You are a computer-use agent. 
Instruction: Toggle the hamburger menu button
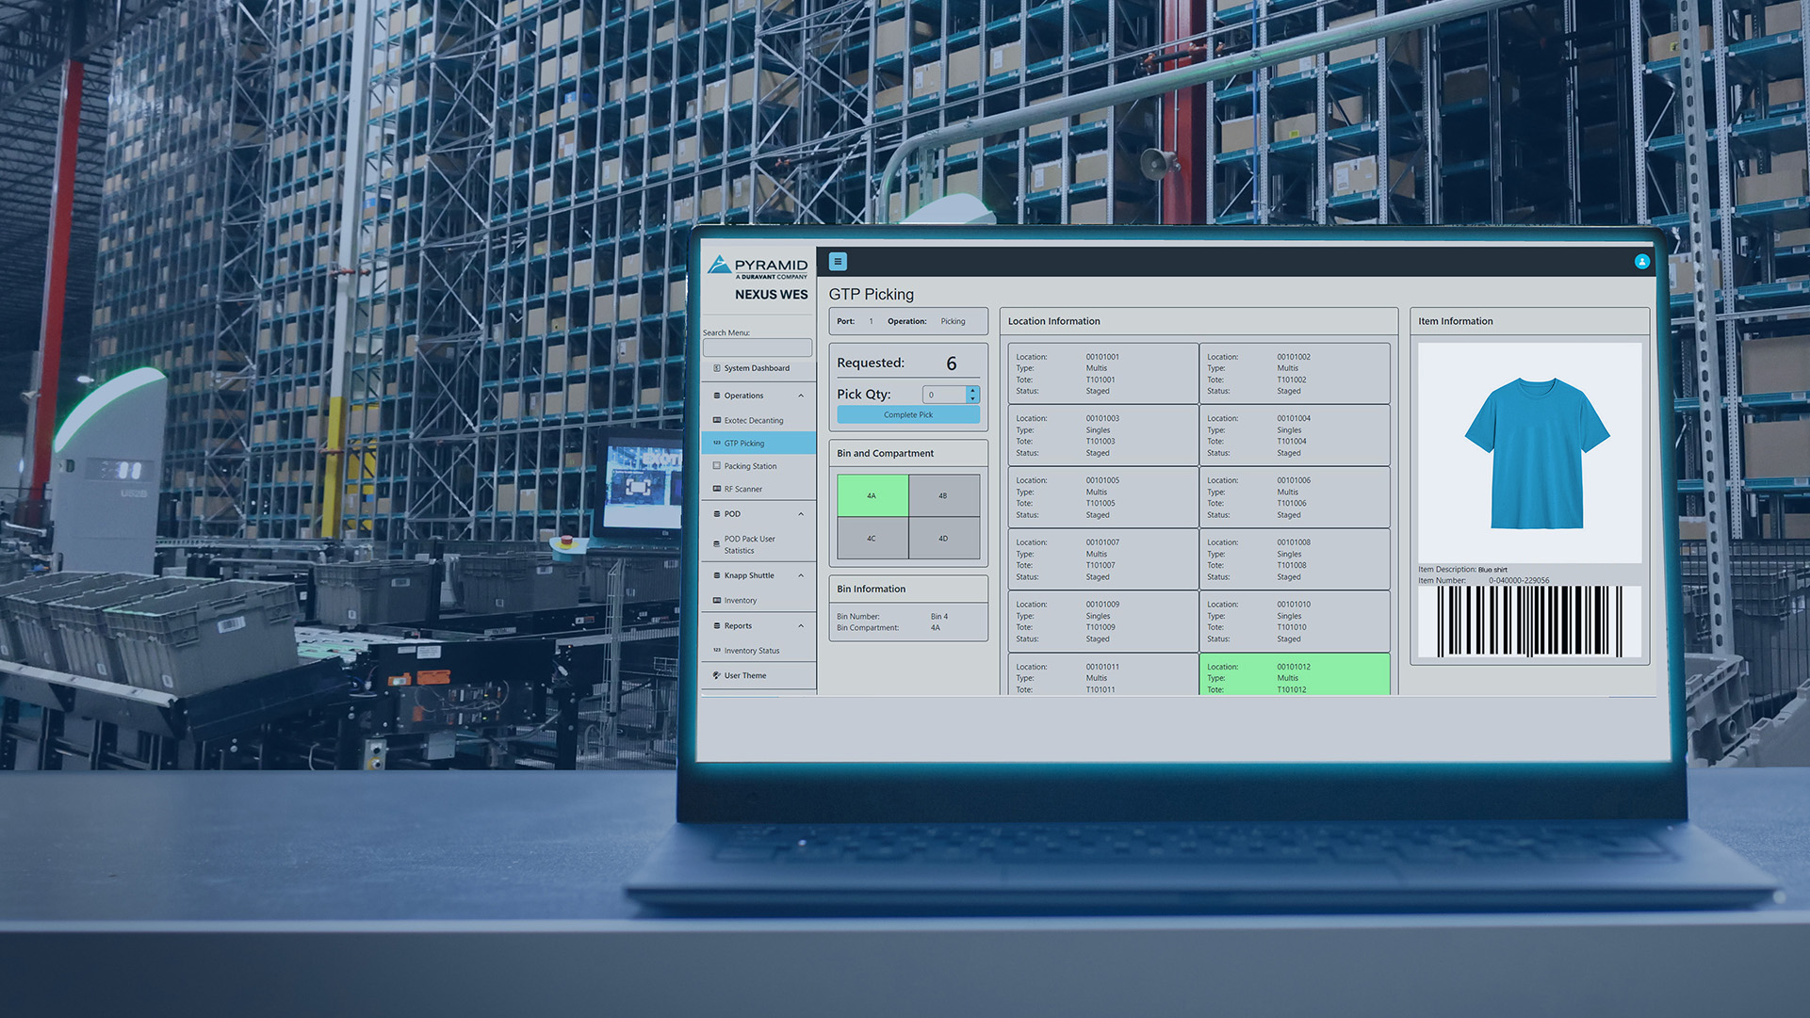[838, 262]
